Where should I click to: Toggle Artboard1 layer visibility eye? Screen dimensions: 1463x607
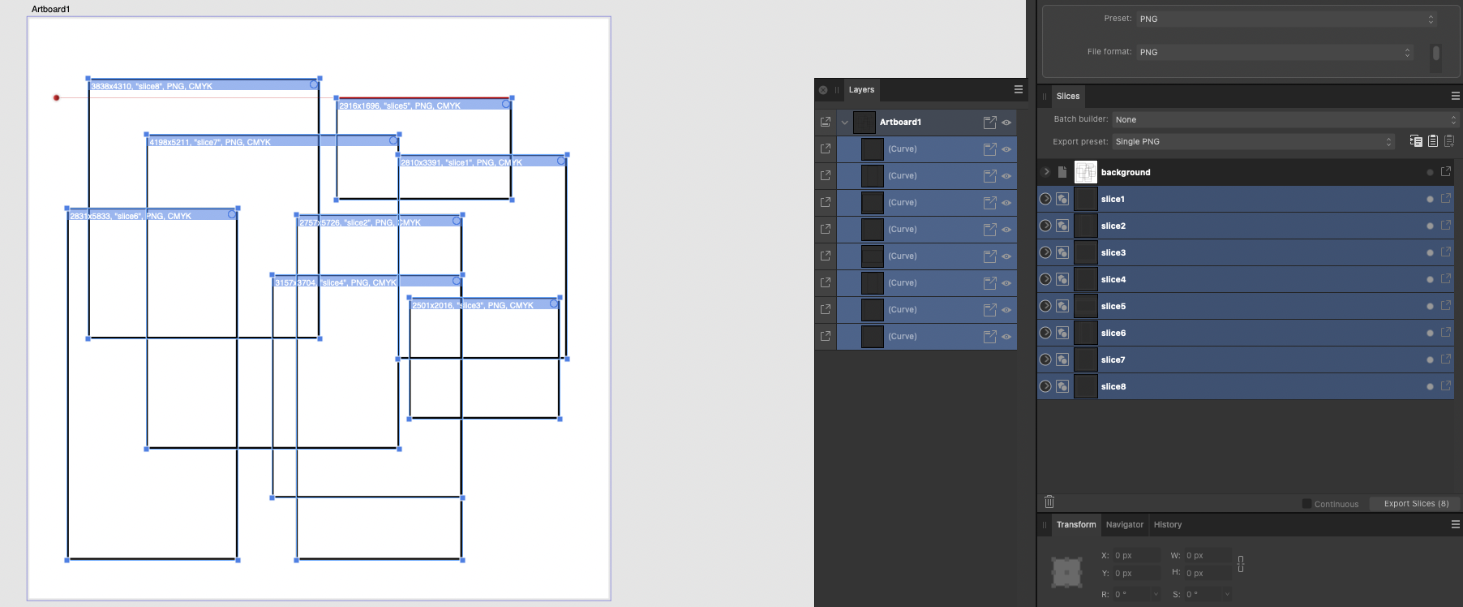click(x=1006, y=123)
